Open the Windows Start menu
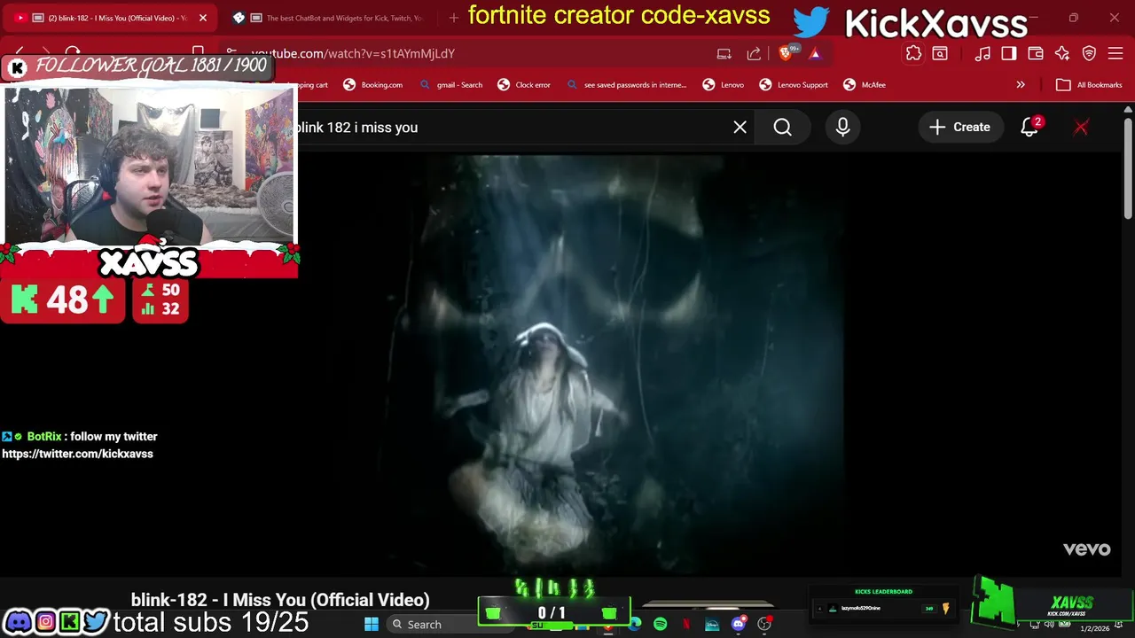Image resolution: width=1135 pixels, height=638 pixels. tap(372, 624)
